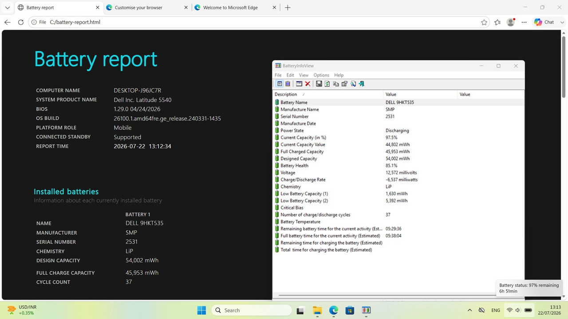
Task: Select the Low Battery Capacity (2) row
Action: pos(399,201)
